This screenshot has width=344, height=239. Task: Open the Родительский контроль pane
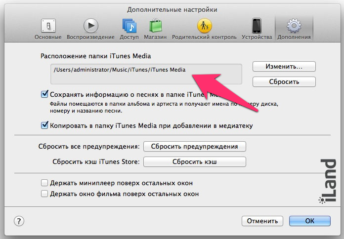[204, 30]
